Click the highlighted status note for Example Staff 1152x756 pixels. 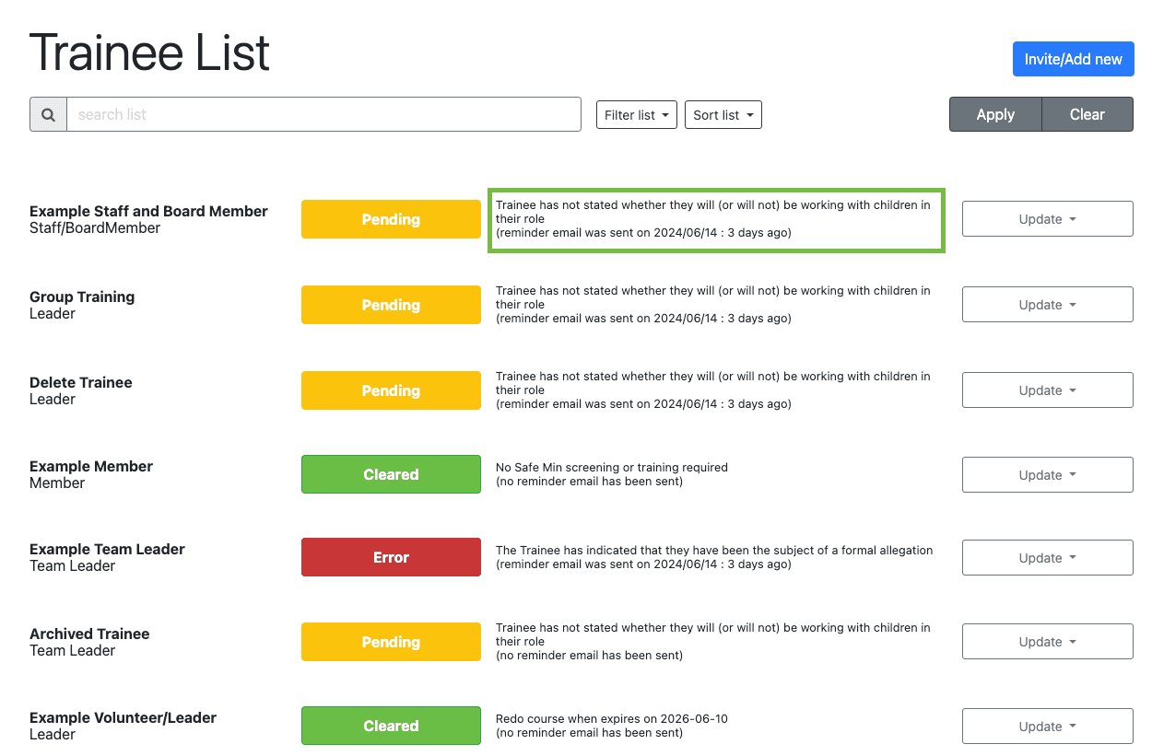click(x=716, y=219)
